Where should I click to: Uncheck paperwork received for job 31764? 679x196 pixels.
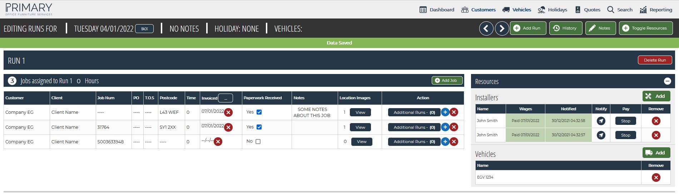tap(259, 127)
